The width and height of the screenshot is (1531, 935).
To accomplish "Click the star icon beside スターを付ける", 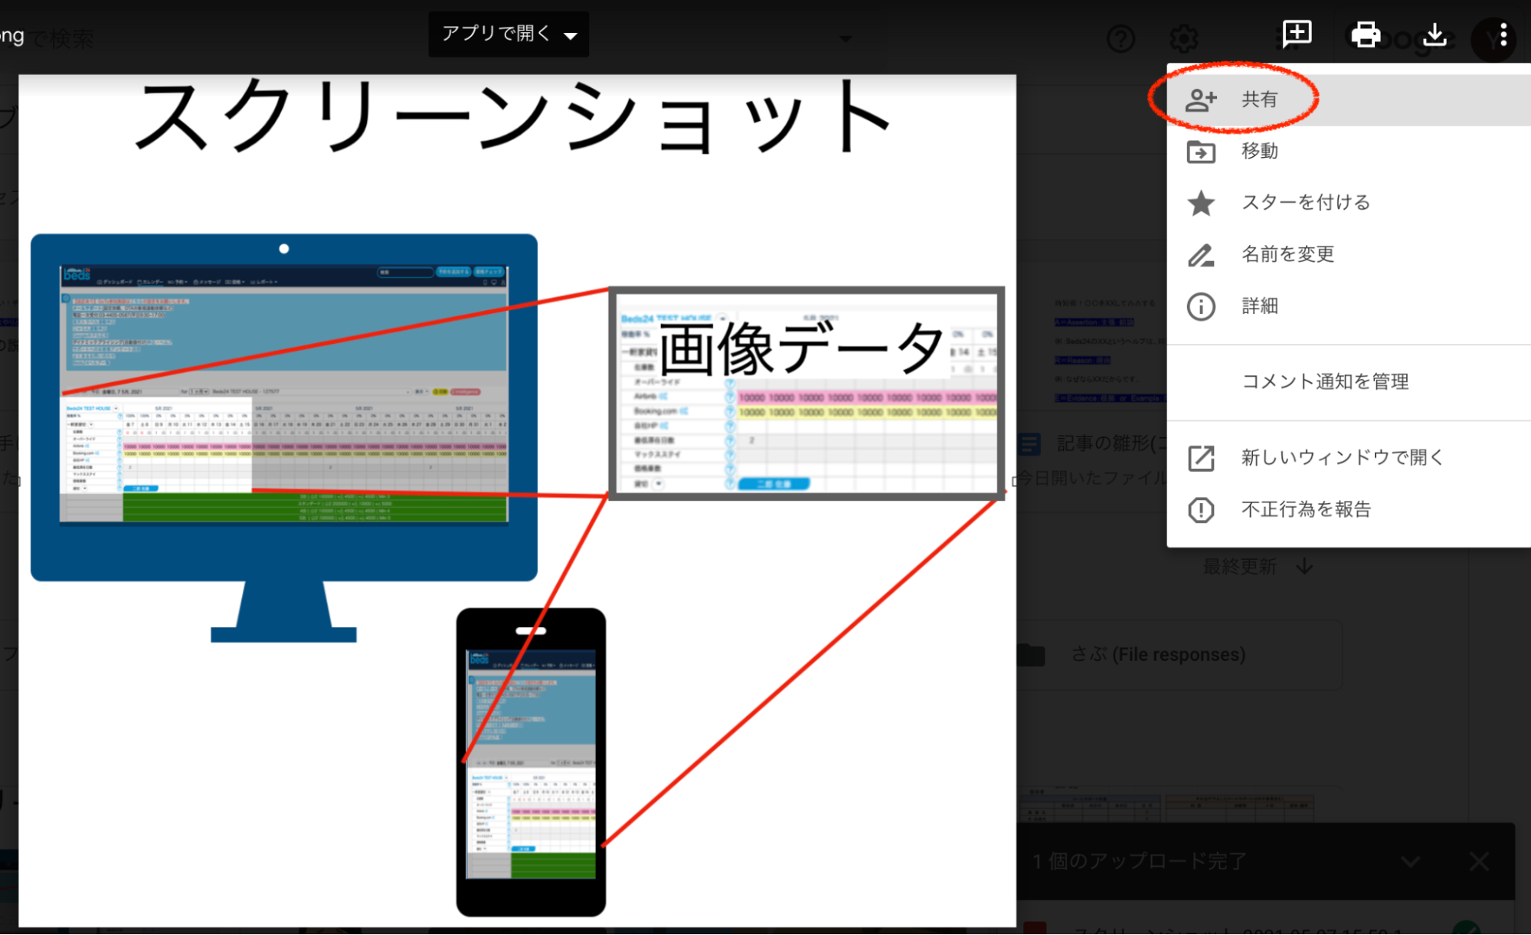I will [x=1201, y=203].
